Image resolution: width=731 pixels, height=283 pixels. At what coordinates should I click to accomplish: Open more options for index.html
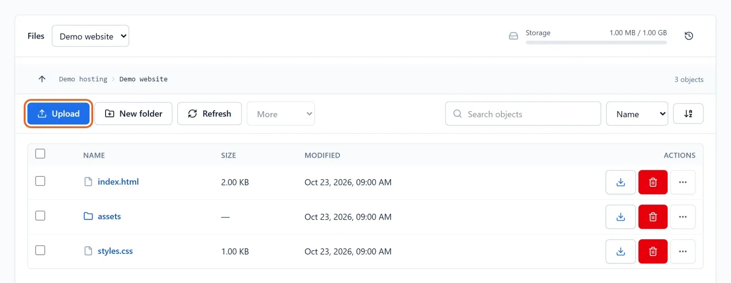tap(683, 182)
